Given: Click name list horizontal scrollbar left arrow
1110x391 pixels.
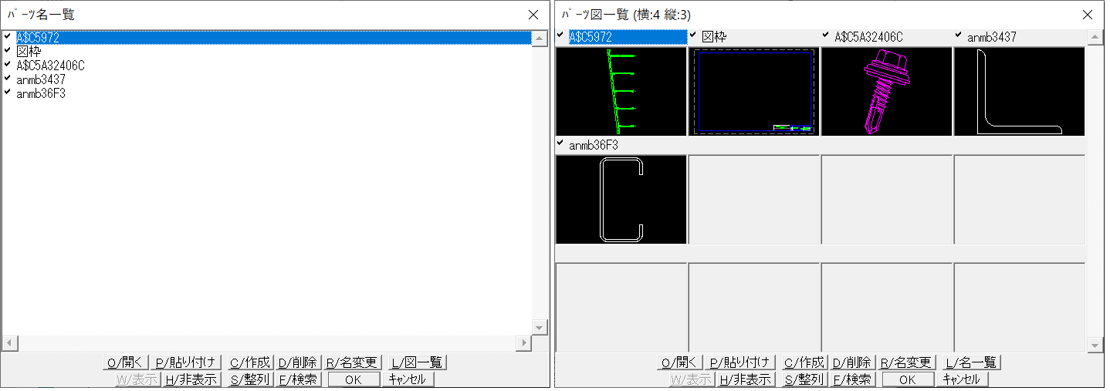Looking at the screenshot, I should coord(9,342).
